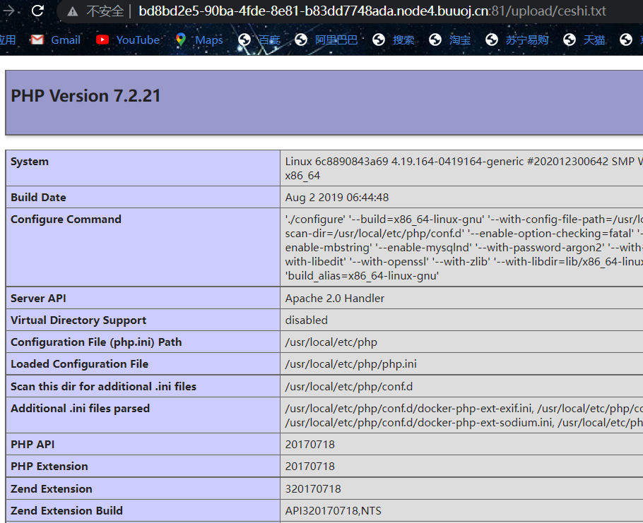Screen dimensions: 643x523
Task: Click the PHP Version 7.2.21 heading
Action: 85,96
